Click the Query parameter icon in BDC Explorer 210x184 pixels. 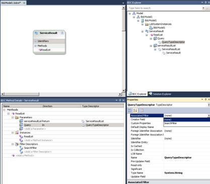(x=155, y=38)
